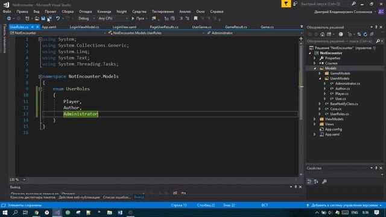Screen dimensions: 386x217
Task: Toggle auto-hide pin on Properties panel
Action: click(376, 168)
